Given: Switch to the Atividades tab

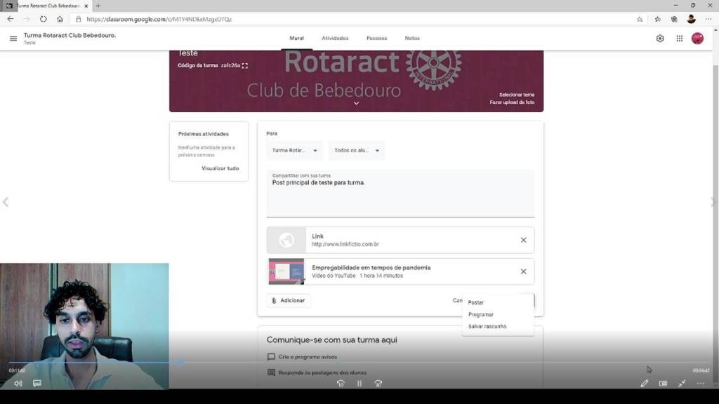Looking at the screenshot, I should (x=335, y=39).
